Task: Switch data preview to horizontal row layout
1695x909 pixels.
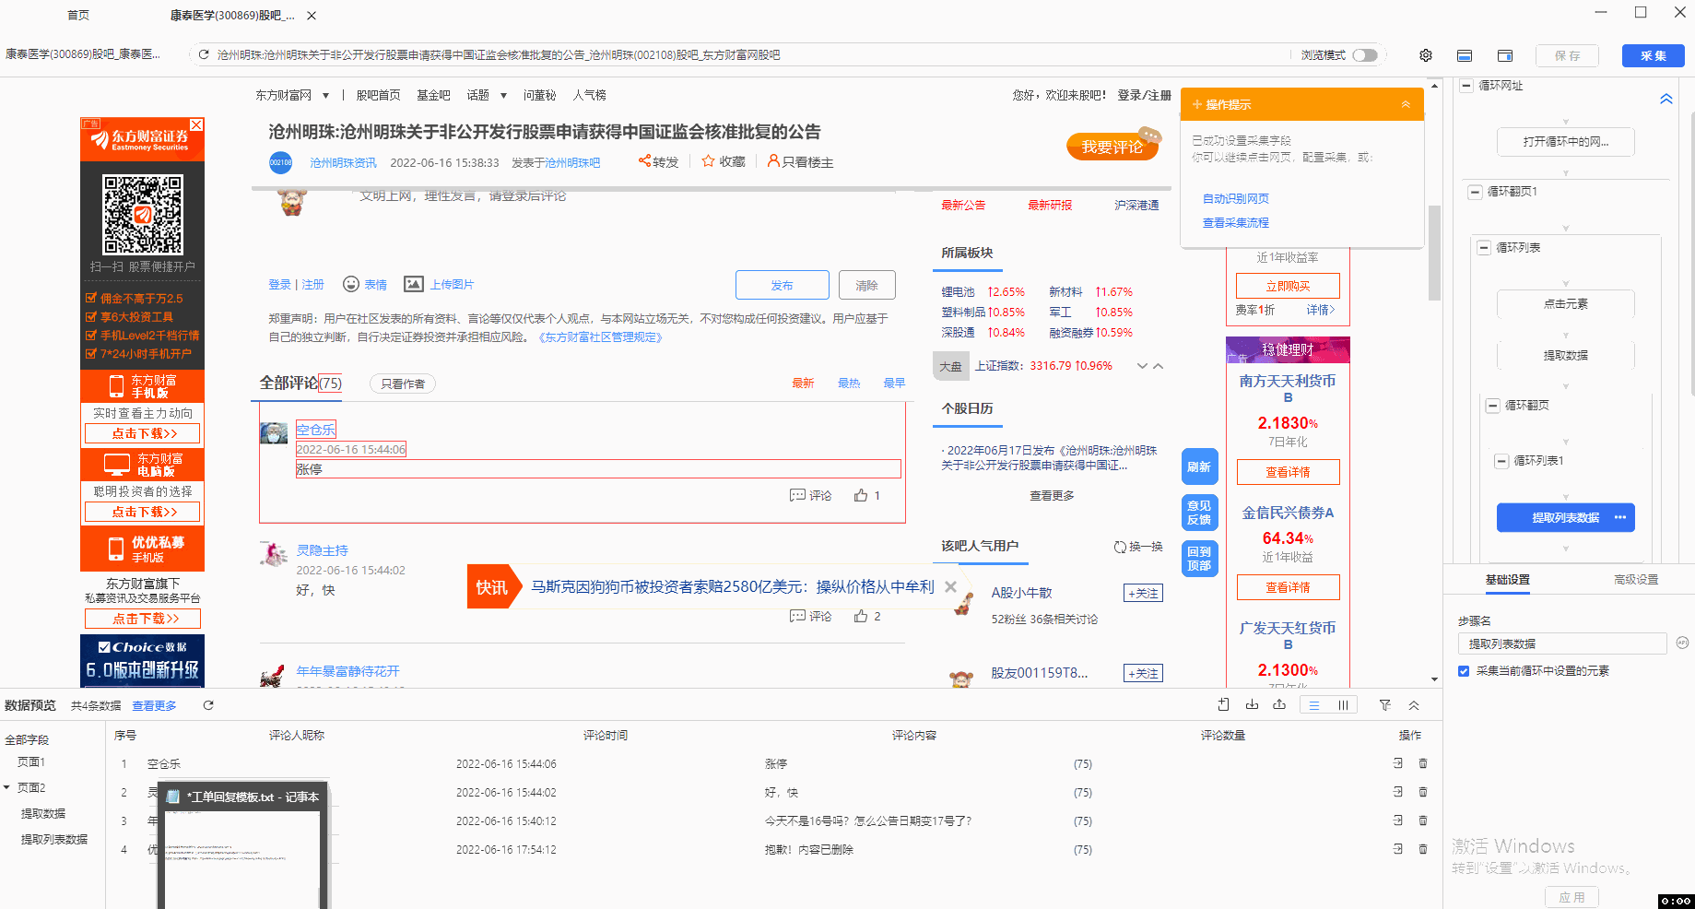Action: click(1314, 705)
